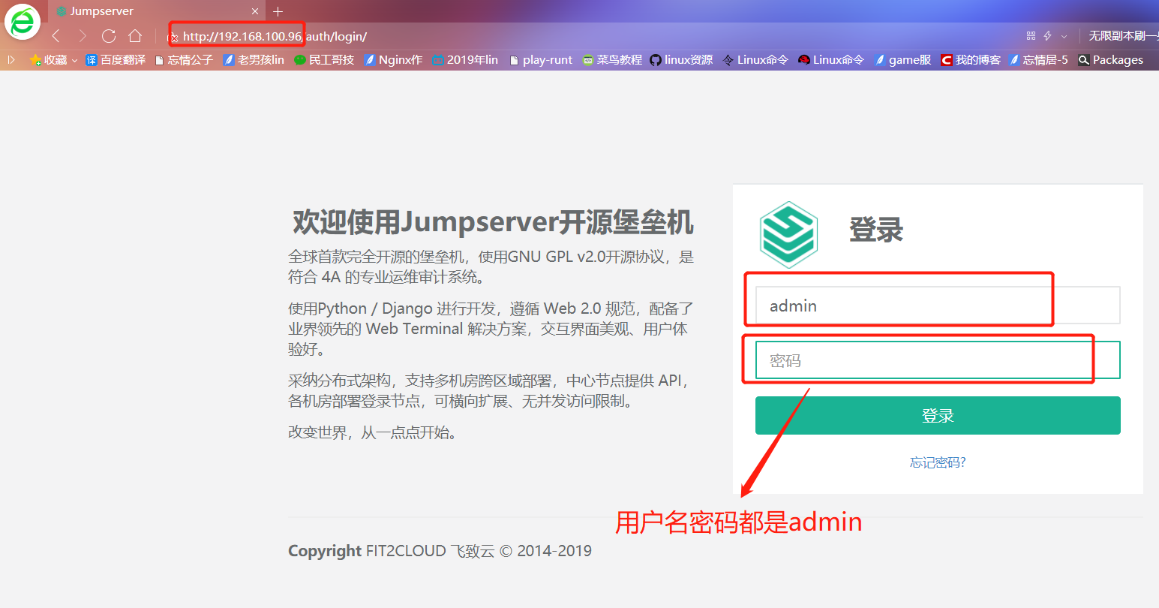Viewport: 1159px width, 608px height.
Task: Open the play-runt bookmark
Action: point(541,59)
